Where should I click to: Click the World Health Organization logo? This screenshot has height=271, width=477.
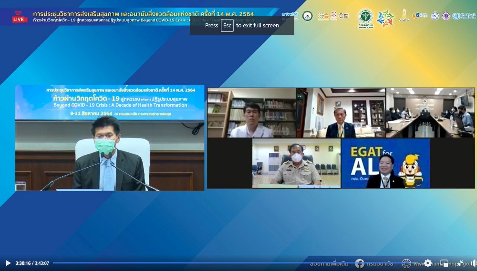coord(463,16)
